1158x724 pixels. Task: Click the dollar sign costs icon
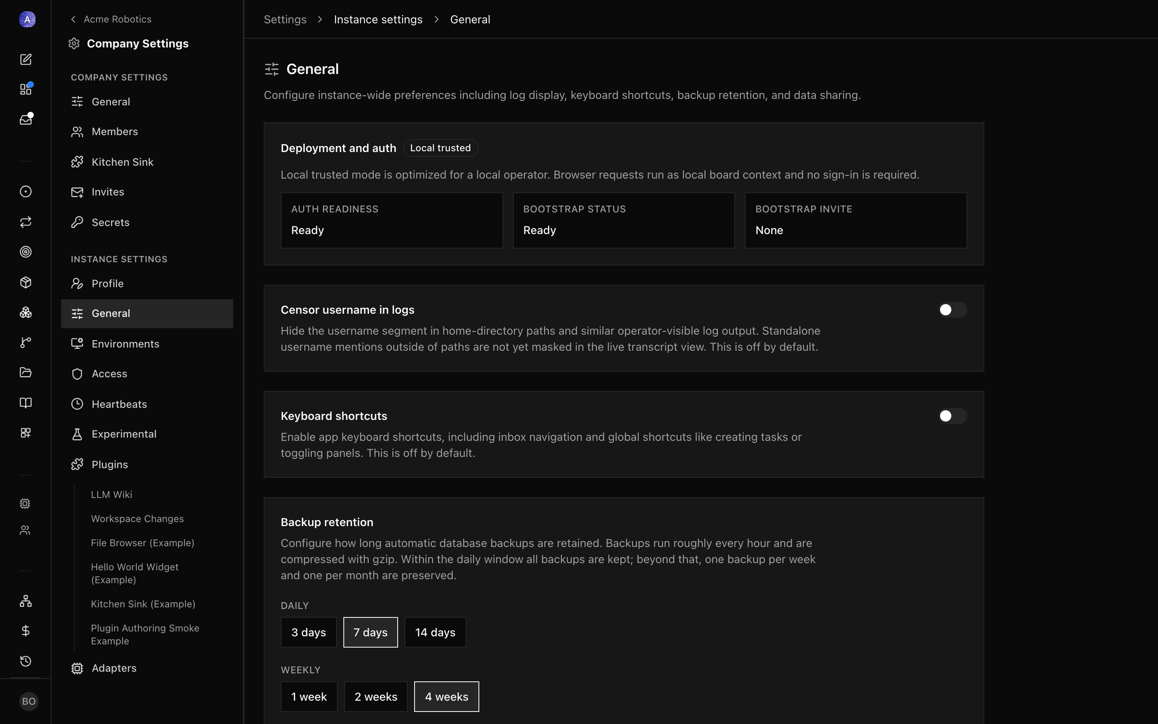point(26,631)
